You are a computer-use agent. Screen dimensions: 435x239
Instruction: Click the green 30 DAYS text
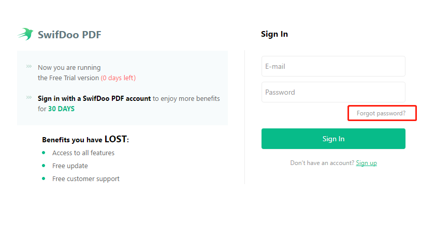(61, 109)
